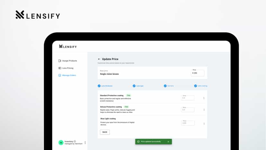Open the Inventory account options menu
The width and height of the screenshot is (266, 150).
tap(85, 143)
